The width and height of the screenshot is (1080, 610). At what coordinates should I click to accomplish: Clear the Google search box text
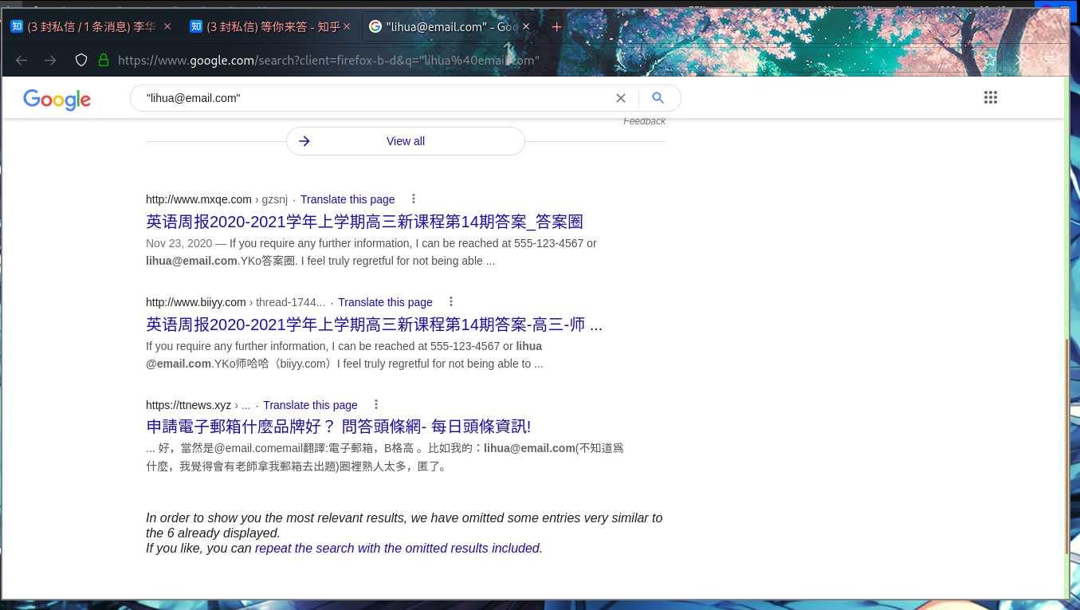coord(621,98)
